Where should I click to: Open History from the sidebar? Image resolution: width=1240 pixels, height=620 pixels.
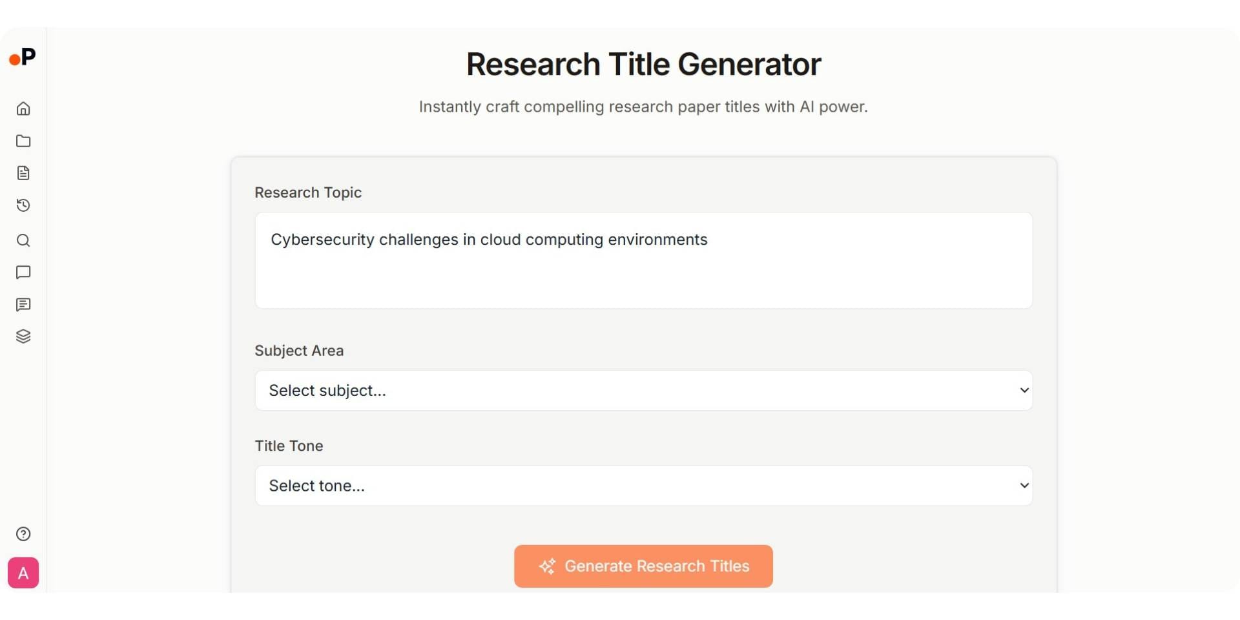point(23,205)
